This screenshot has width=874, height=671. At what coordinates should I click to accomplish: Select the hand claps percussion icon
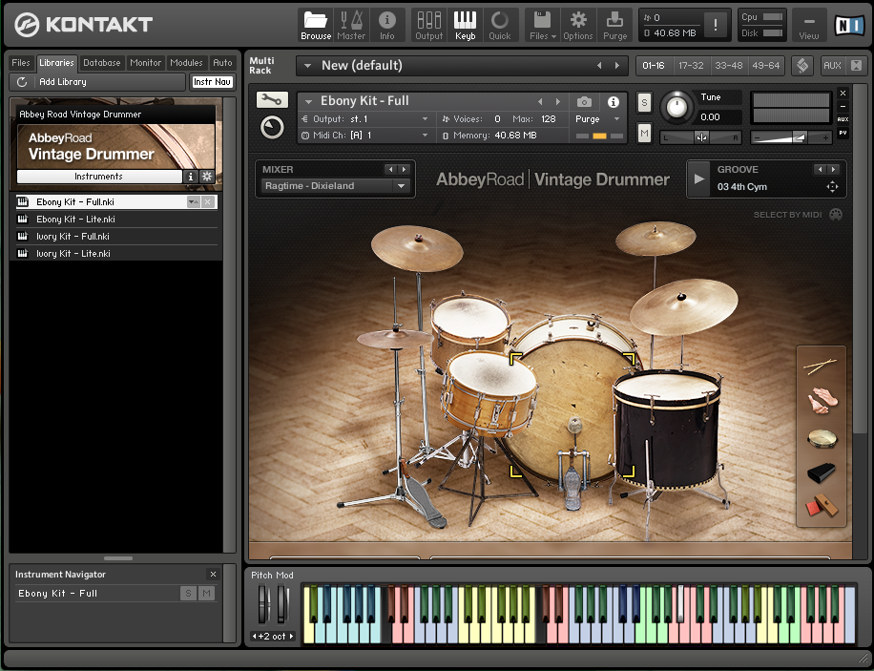[x=822, y=400]
